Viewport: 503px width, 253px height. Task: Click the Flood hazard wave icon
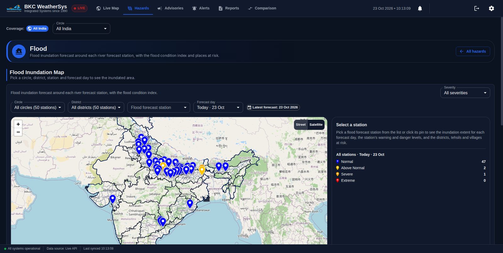tap(19, 51)
